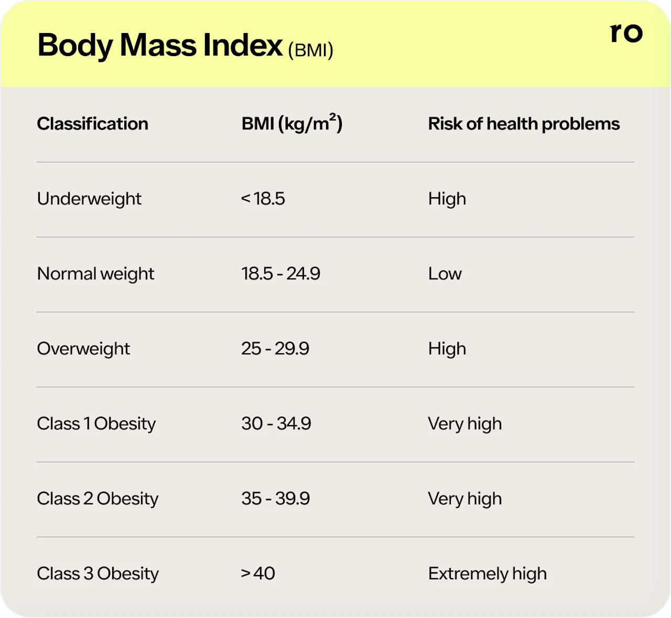The width and height of the screenshot is (671, 618).
Task: Select the Class 1 Obesity label
Action: [96, 424]
